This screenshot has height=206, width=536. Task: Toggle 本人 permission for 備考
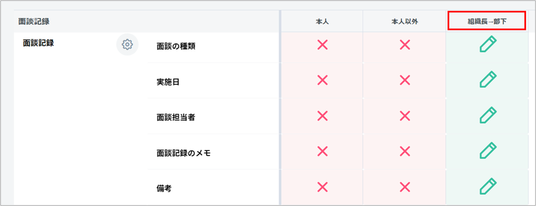323,187
